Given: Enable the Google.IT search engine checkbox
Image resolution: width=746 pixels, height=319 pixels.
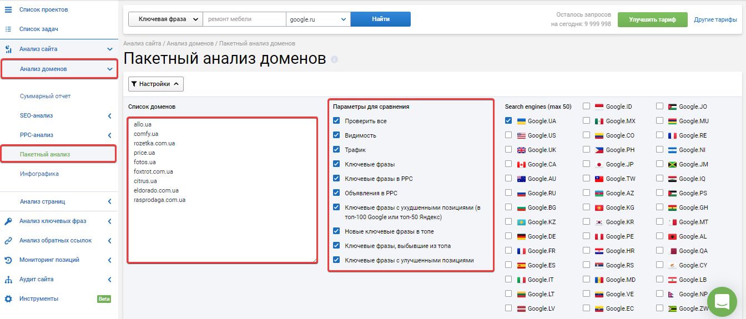Looking at the screenshot, I should 508,279.
